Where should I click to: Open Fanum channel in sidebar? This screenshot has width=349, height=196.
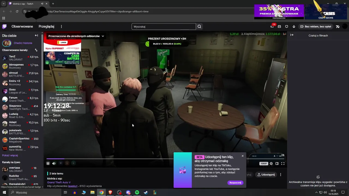pos(21,99)
